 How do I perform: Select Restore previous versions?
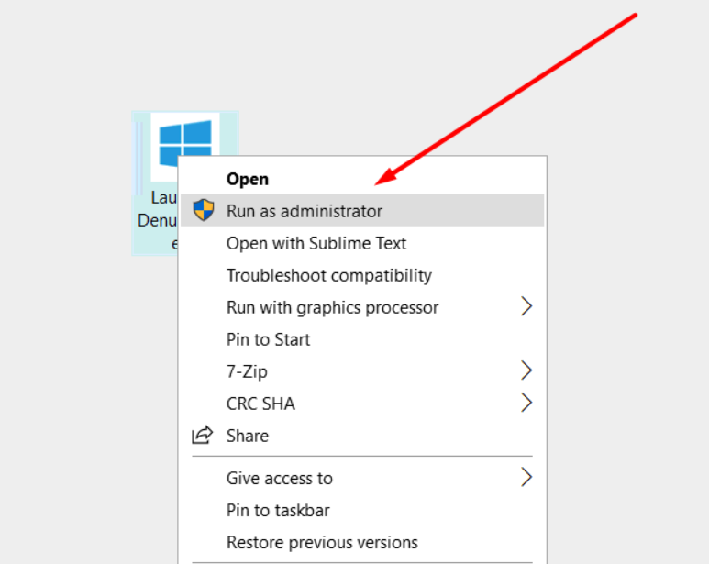(x=322, y=542)
